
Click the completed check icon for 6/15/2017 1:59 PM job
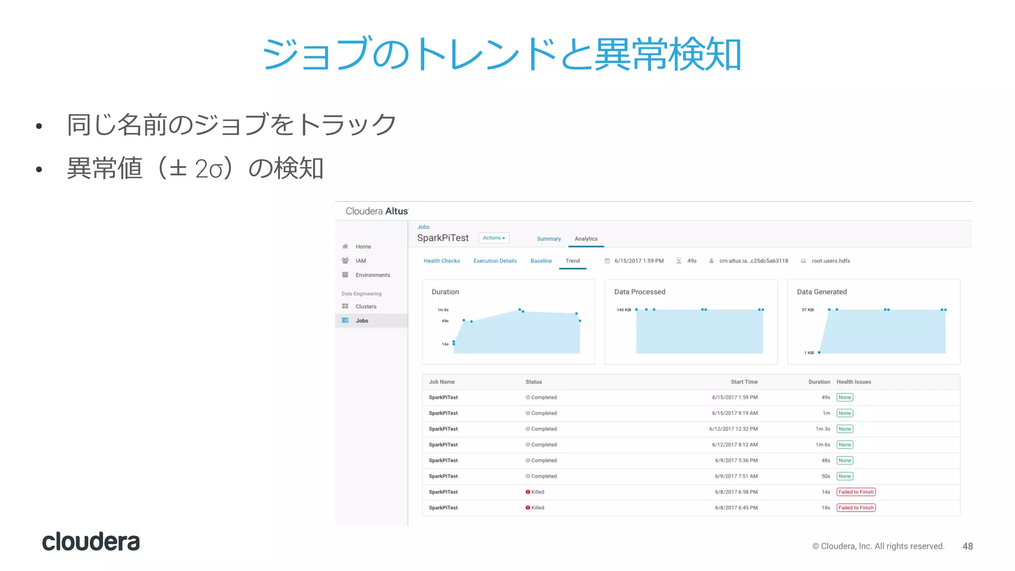[x=528, y=398]
